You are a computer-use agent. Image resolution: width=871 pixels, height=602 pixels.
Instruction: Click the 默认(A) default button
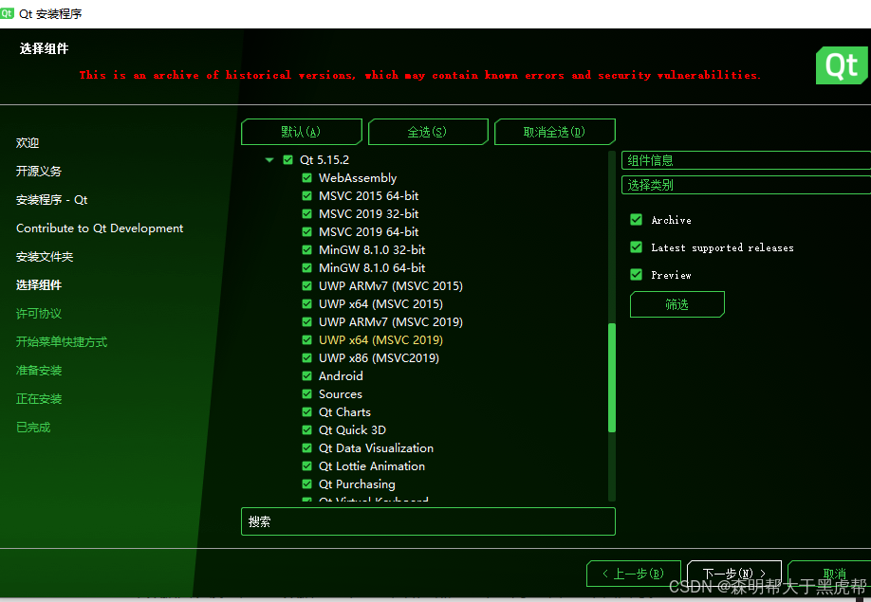click(301, 132)
